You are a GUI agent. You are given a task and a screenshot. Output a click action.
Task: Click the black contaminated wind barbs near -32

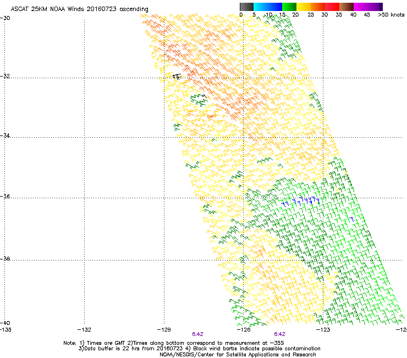(177, 77)
